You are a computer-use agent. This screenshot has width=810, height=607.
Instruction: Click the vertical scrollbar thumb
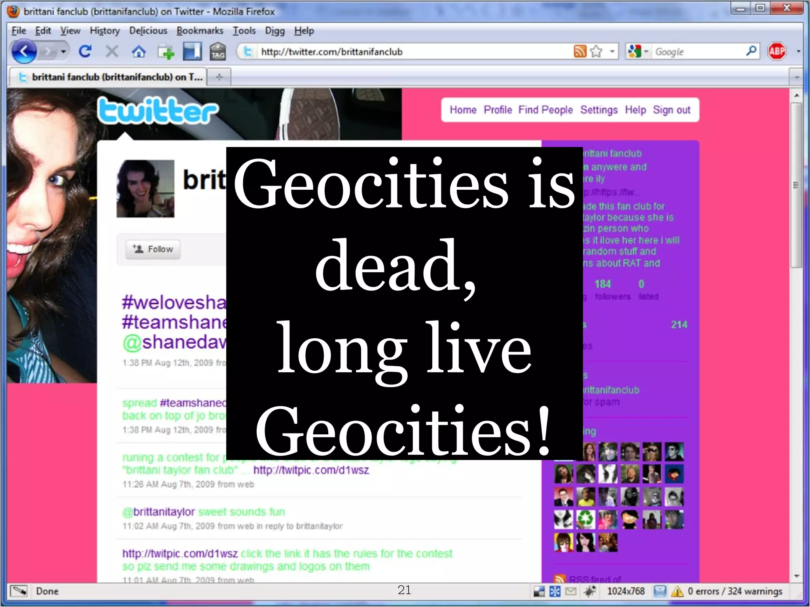click(796, 185)
